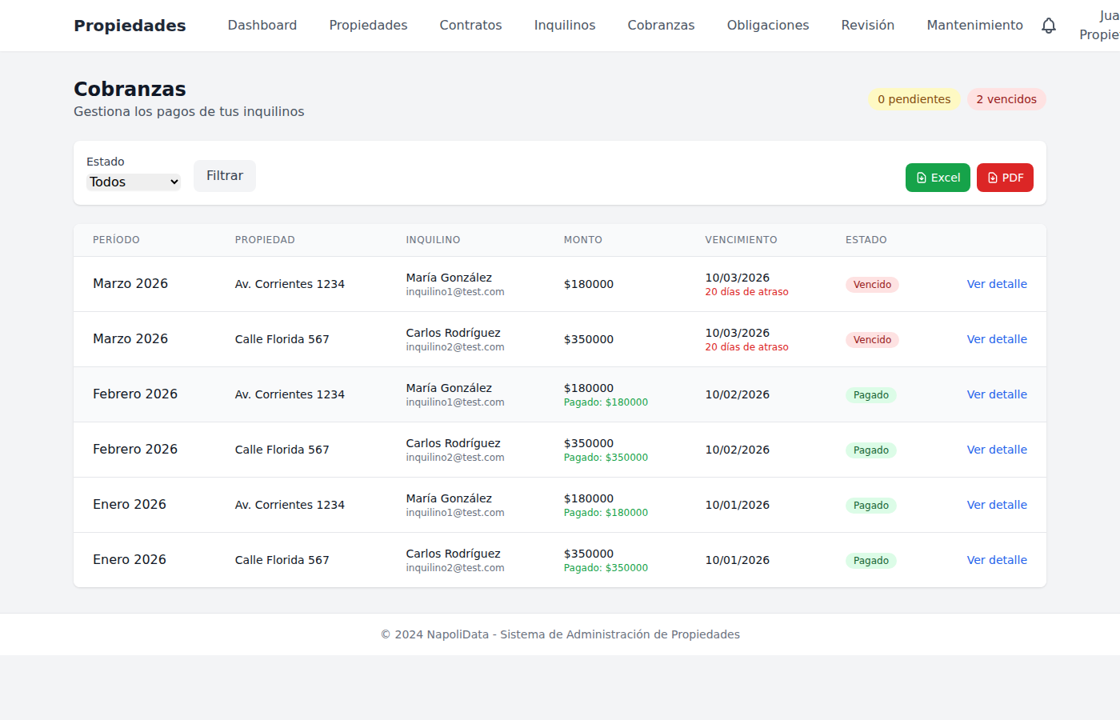The width and height of the screenshot is (1120, 720).
Task: Export the table with the Excel button
Action: 937,178
